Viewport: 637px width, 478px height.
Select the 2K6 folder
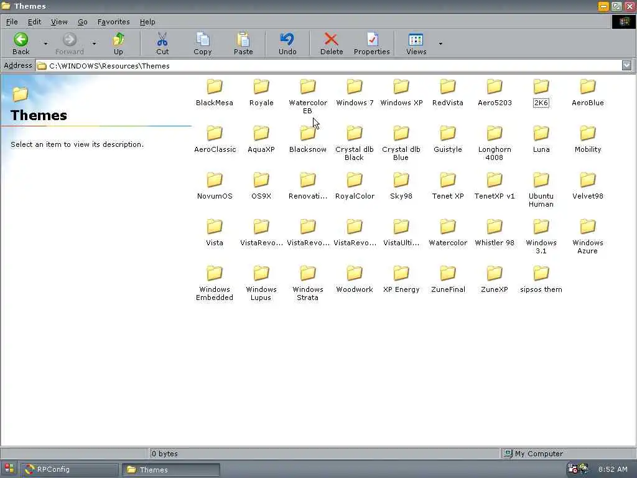click(x=541, y=93)
